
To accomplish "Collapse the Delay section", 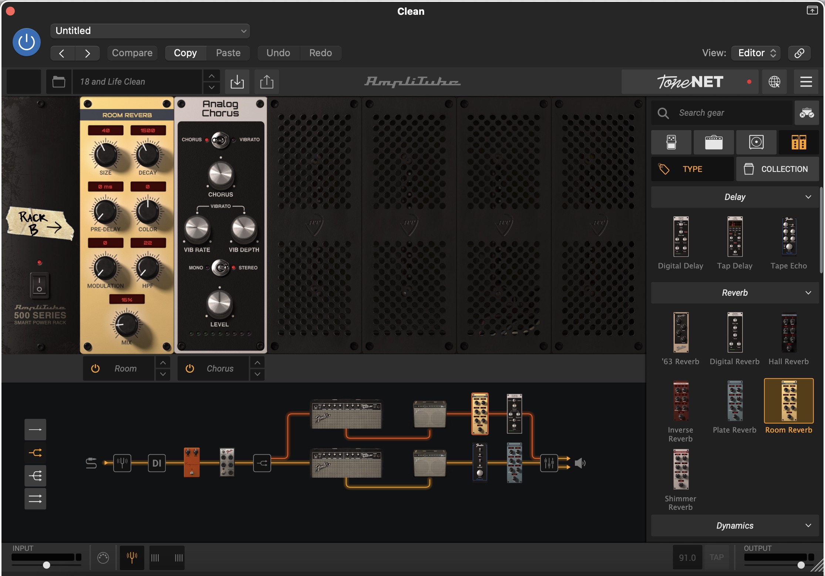I will coord(735,197).
